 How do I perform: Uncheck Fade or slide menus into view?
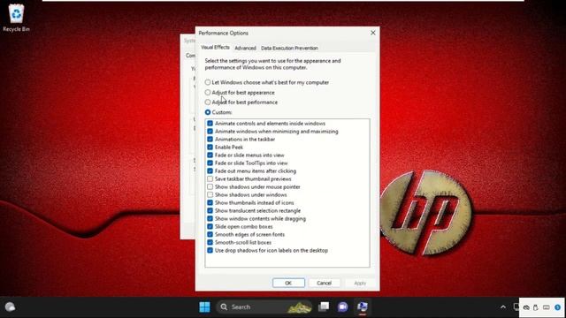tap(210, 155)
